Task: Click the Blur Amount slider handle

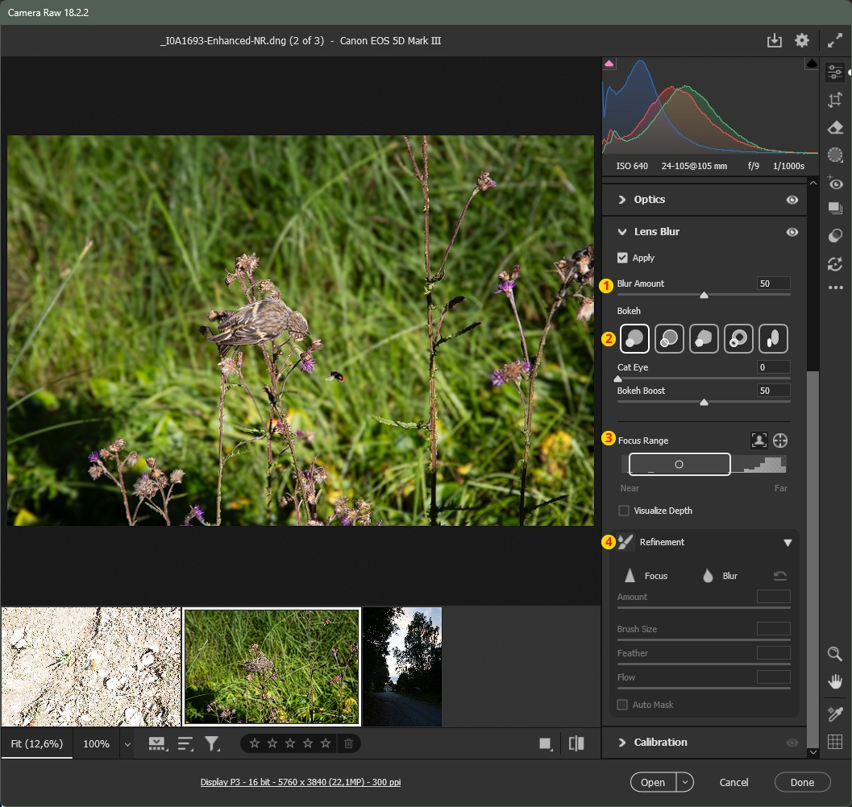Action: click(x=704, y=296)
